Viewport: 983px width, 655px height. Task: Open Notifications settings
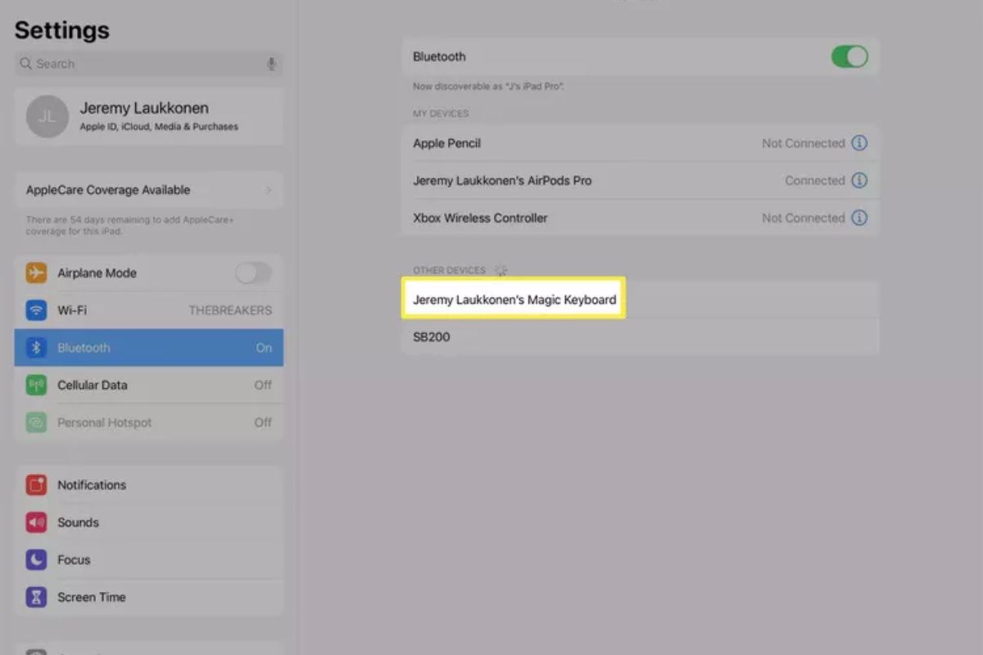pyautogui.click(x=149, y=485)
